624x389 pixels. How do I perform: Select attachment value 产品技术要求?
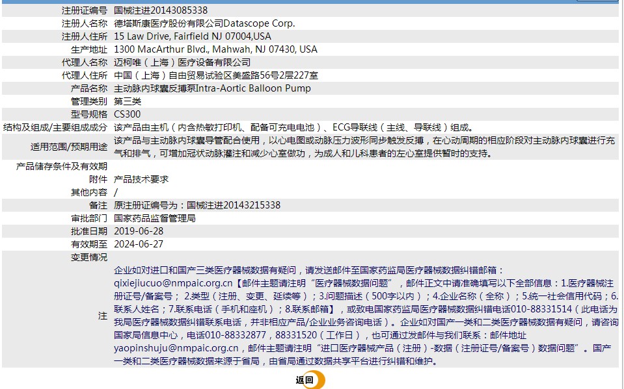point(141,179)
